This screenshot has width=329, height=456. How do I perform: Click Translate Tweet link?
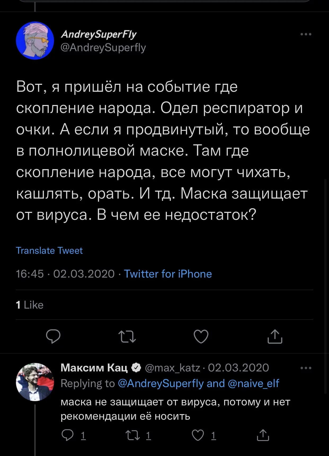49,251
